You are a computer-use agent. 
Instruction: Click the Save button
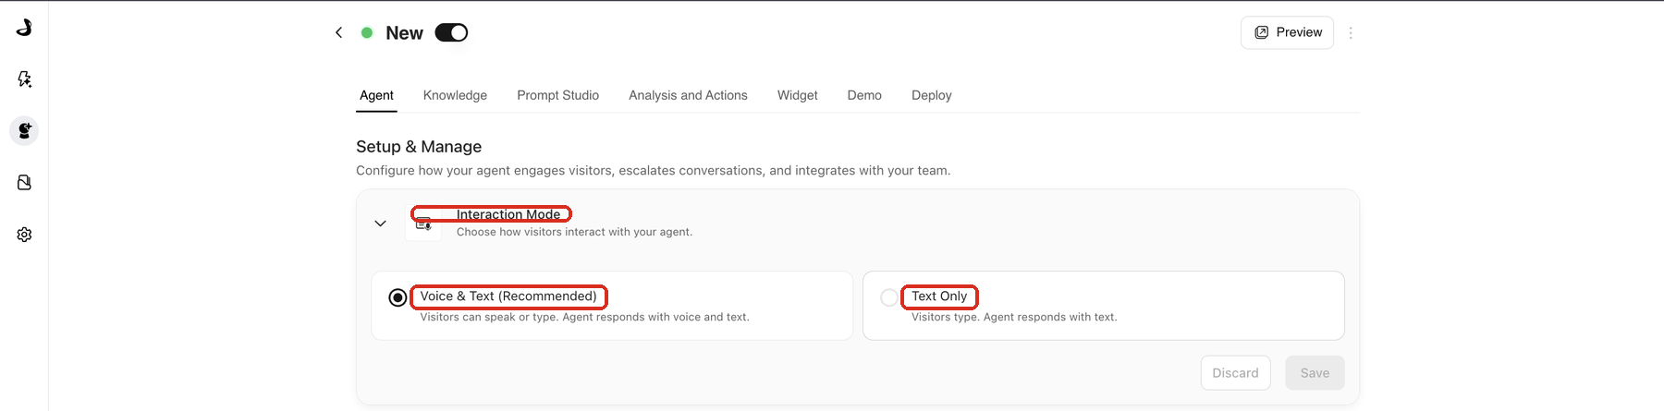click(x=1315, y=373)
